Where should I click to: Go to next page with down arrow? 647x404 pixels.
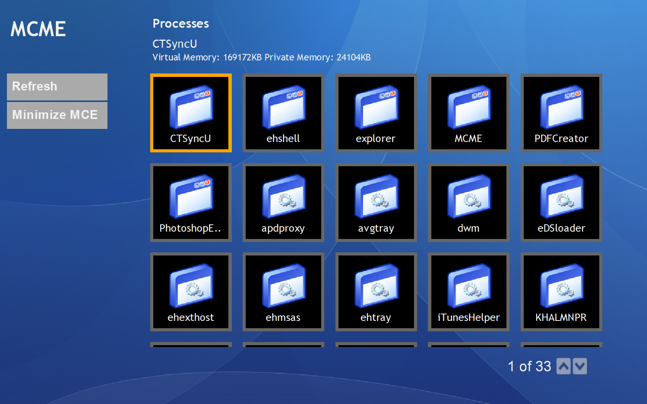tap(580, 366)
